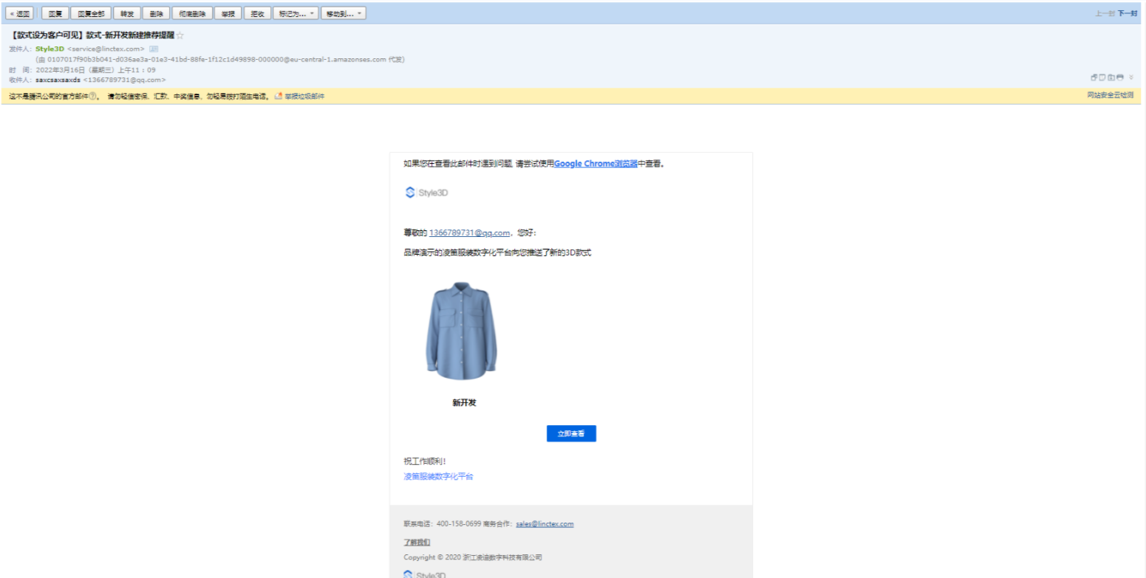The width and height of the screenshot is (1146, 578).
Task: Click the sales@linctex.com email link
Action: 545,524
